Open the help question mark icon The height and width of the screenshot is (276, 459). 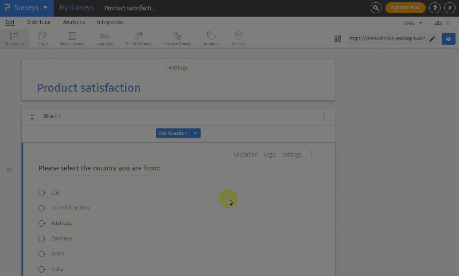click(435, 8)
